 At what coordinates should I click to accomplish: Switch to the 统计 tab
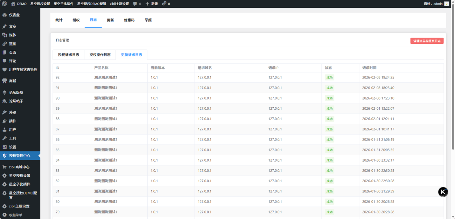(x=59, y=20)
